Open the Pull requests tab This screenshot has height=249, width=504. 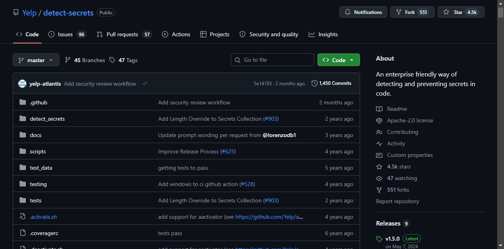[x=124, y=34]
